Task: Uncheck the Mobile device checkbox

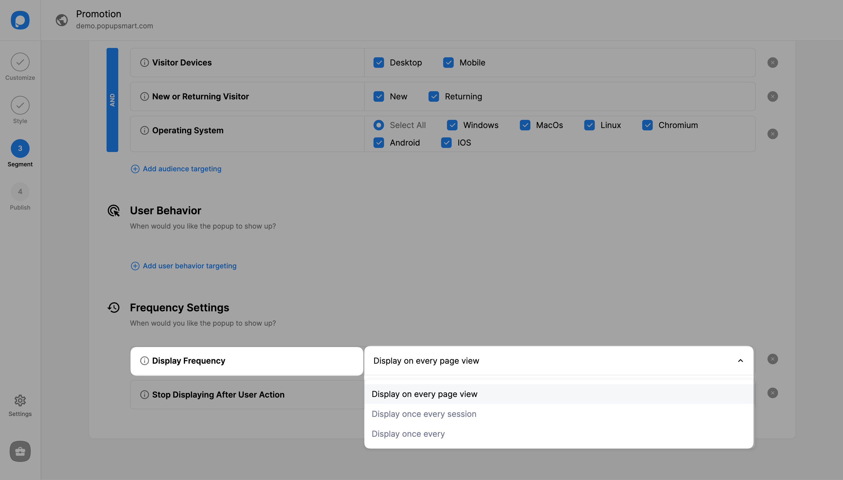Action: (x=448, y=63)
